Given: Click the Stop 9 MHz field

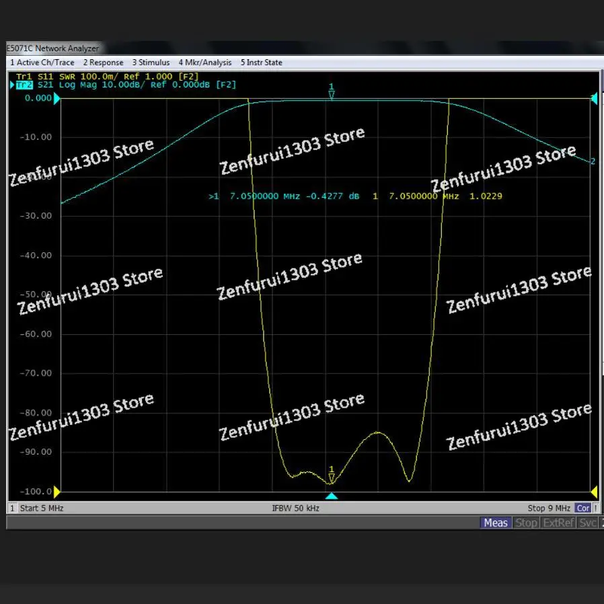Looking at the screenshot, I should [x=549, y=508].
